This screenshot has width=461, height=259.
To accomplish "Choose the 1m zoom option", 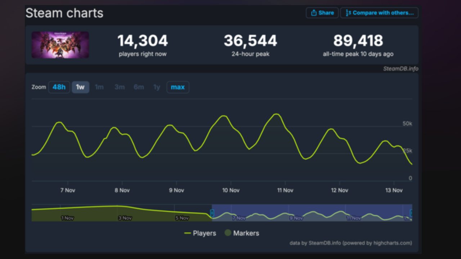I will click(x=99, y=87).
